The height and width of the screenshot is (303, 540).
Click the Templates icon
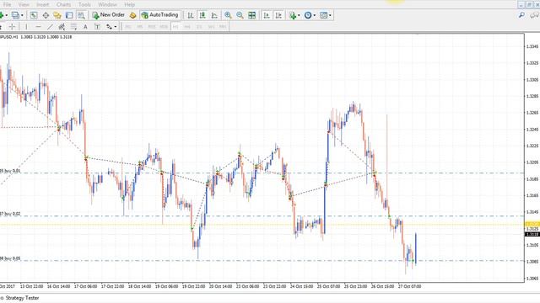(323, 15)
